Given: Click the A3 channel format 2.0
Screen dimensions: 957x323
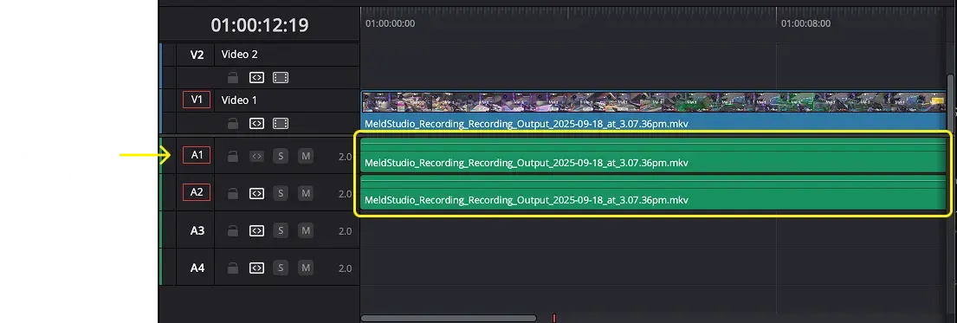Looking at the screenshot, I should (x=346, y=231).
